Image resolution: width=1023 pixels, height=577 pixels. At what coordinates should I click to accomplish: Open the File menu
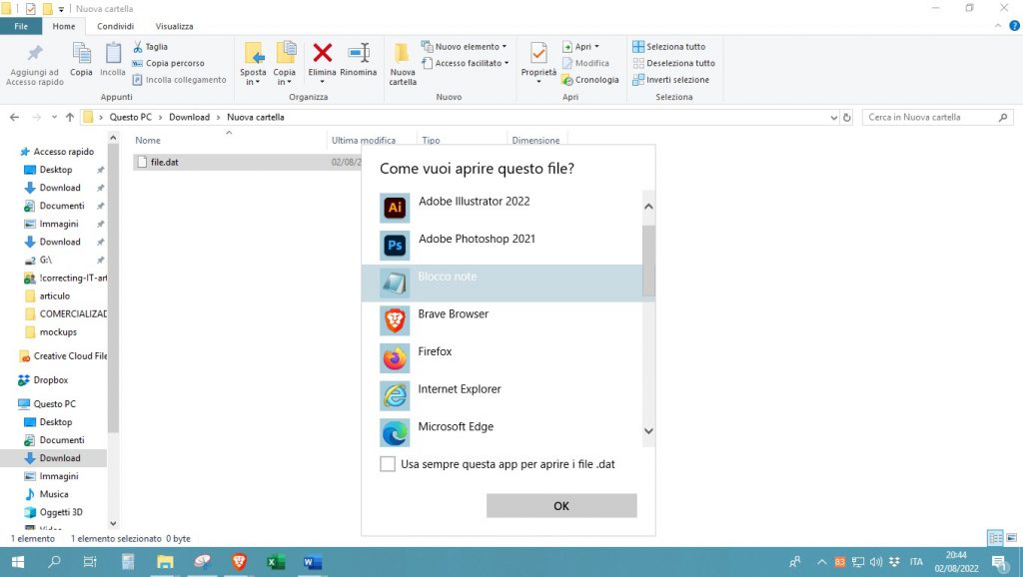tap(20, 26)
